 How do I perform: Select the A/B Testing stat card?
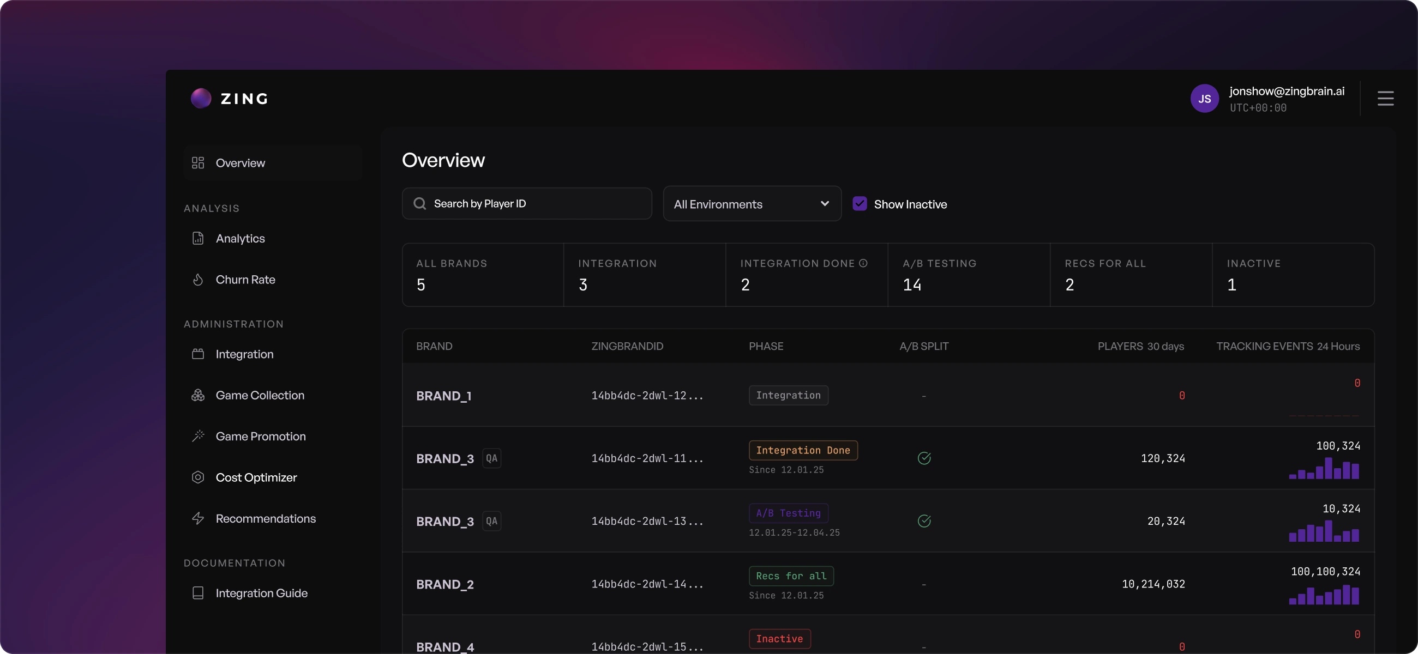click(969, 275)
